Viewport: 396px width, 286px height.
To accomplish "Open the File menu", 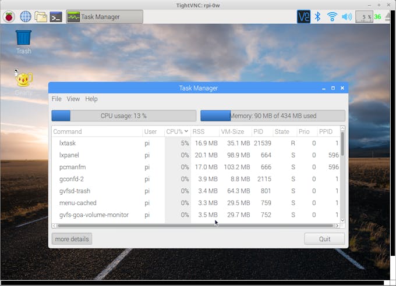I will 56,99.
